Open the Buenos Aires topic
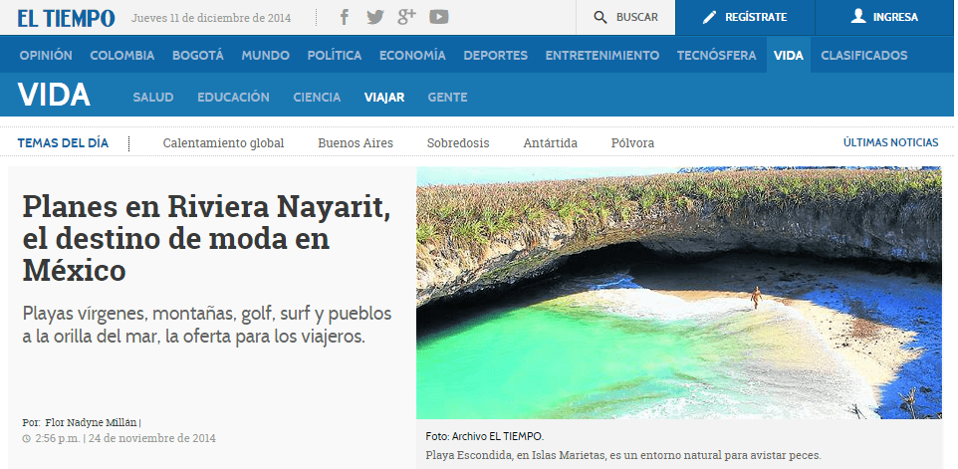958x469 pixels. coord(356,143)
